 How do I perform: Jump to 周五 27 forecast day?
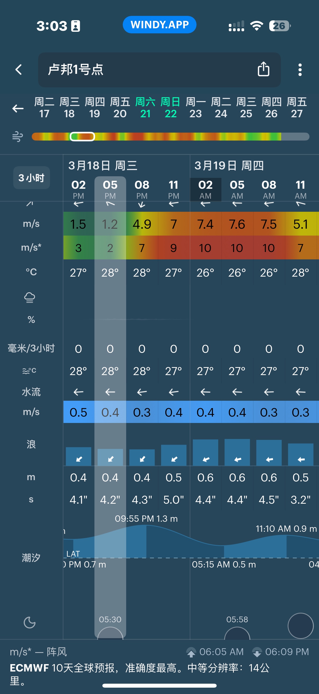tap(297, 108)
